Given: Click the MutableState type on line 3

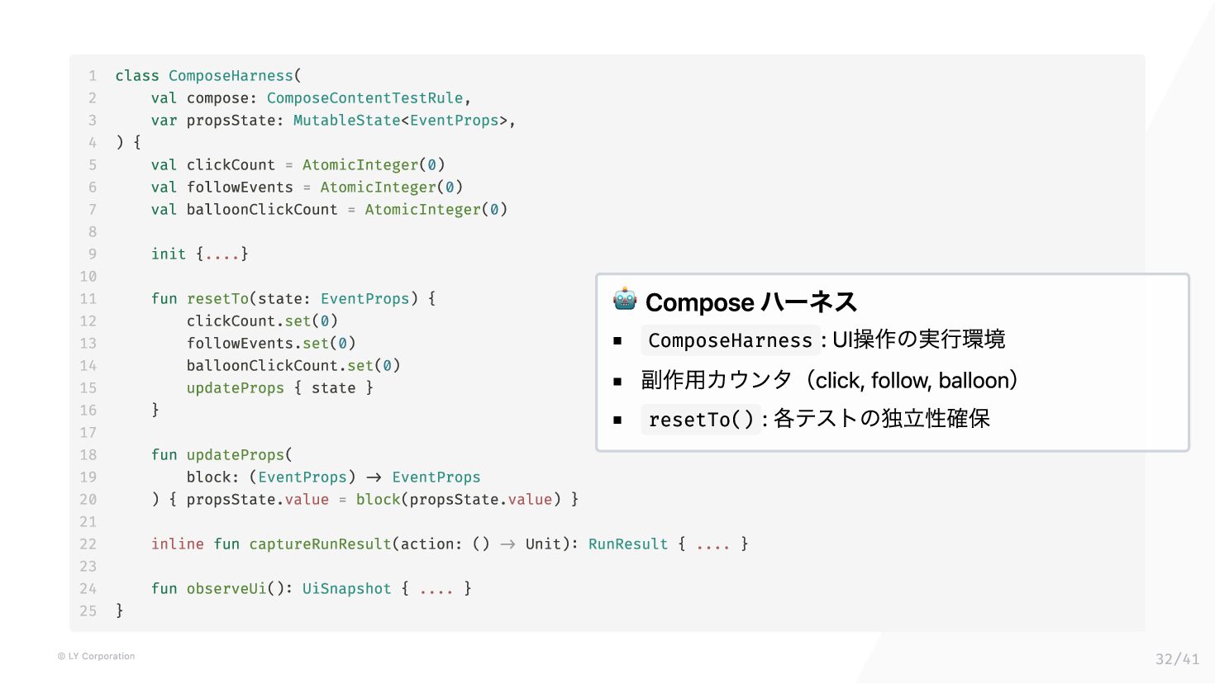Looking at the screenshot, I should tap(347, 121).
